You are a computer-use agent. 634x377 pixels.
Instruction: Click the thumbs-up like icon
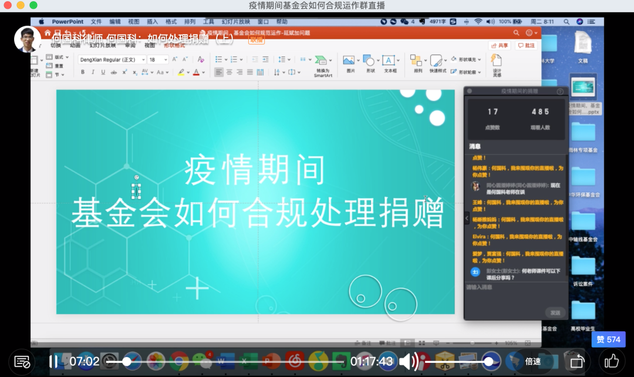611,361
